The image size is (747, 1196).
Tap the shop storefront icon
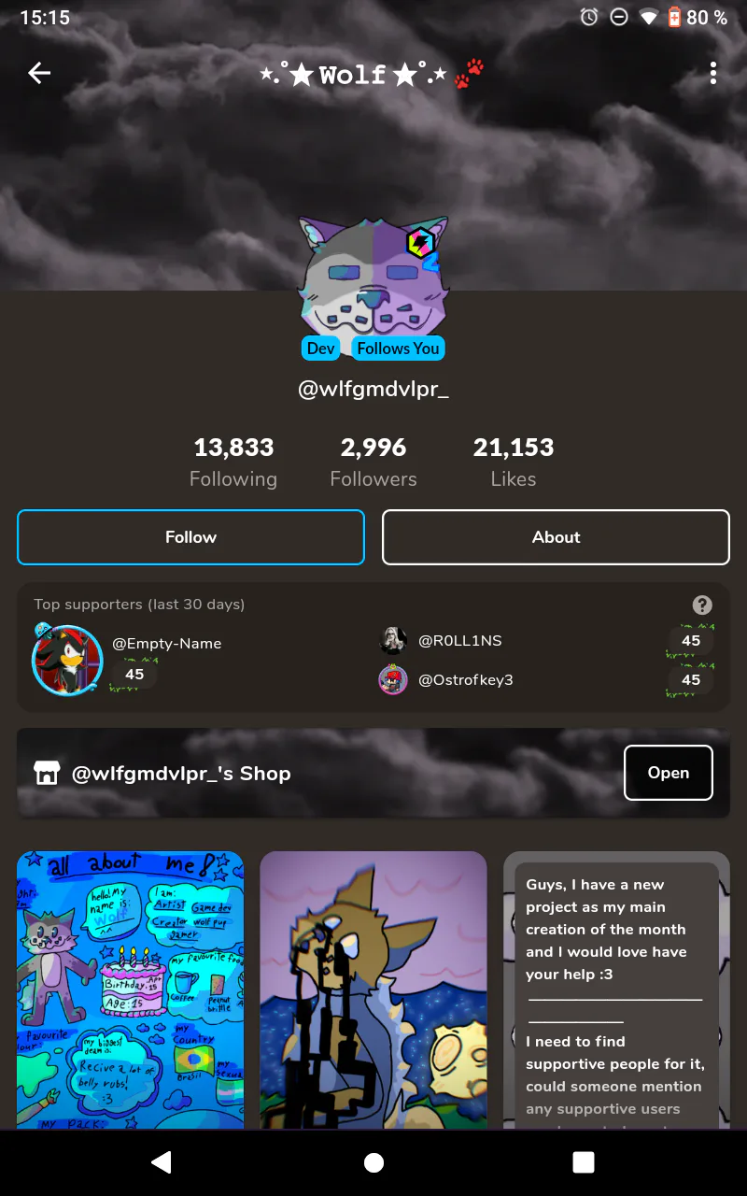click(47, 773)
